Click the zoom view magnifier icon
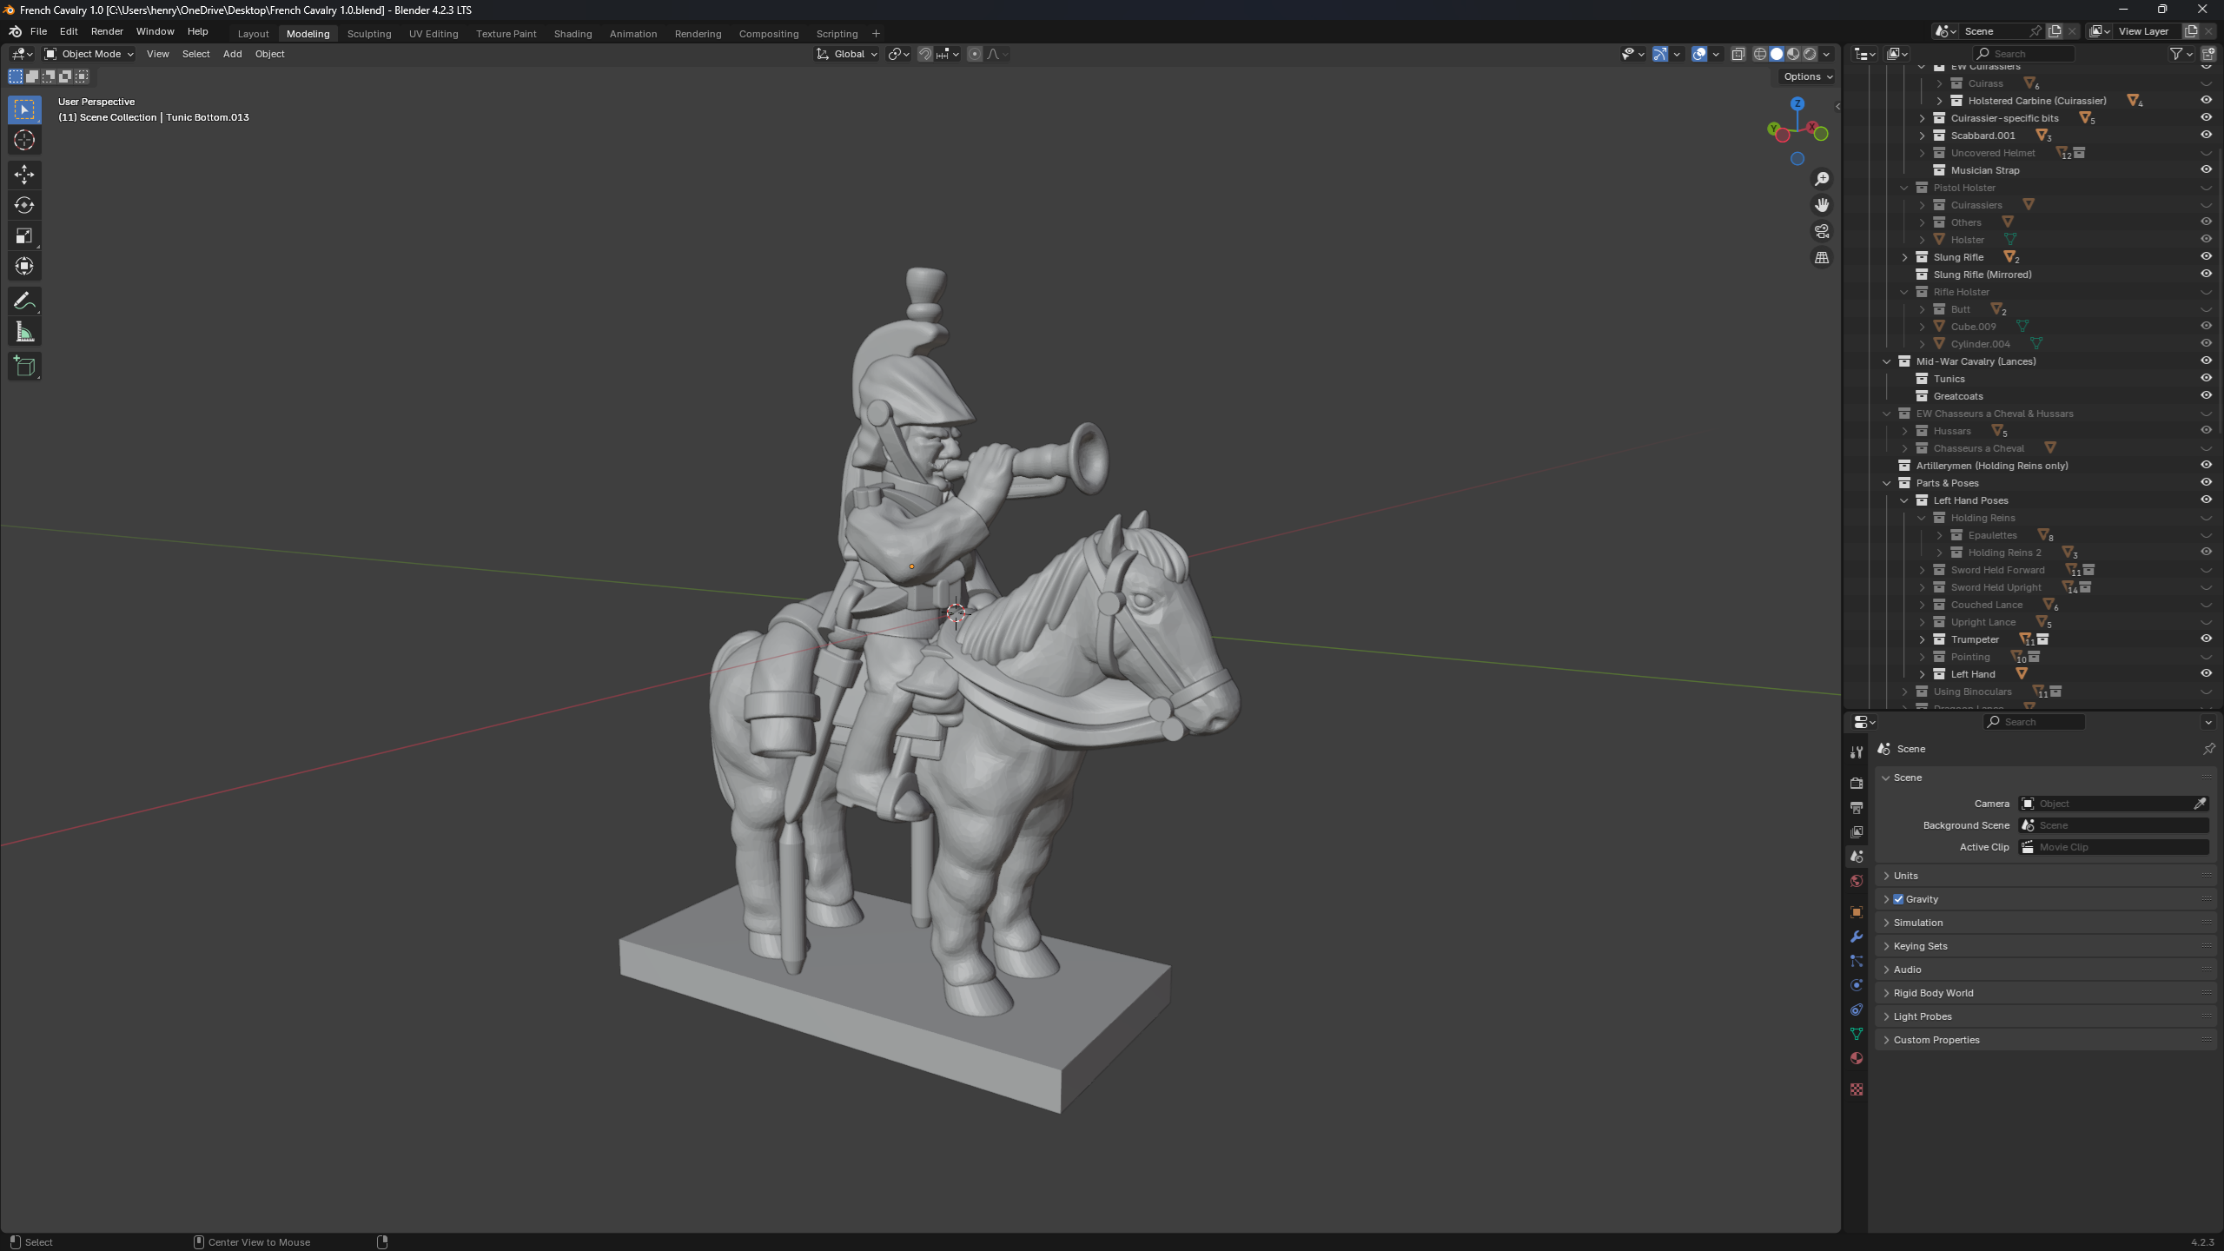Viewport: 2224px width, 1251px height. coord(1822,179)
